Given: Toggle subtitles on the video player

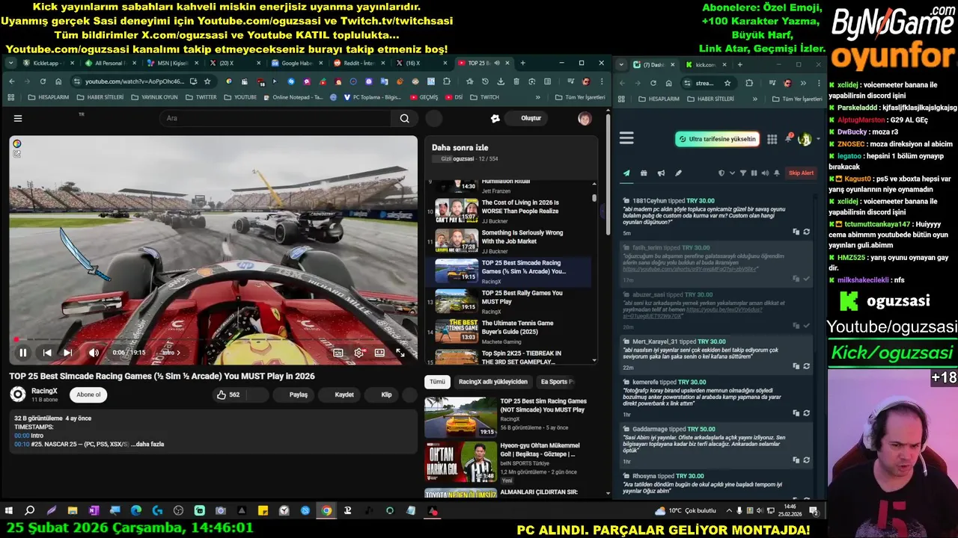Looking at the screenshot, I should point(338,353).
